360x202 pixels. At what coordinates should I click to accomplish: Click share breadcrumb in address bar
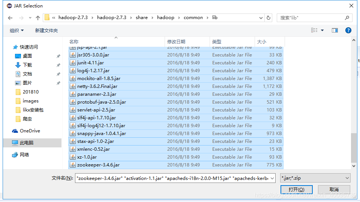point(142,18)
